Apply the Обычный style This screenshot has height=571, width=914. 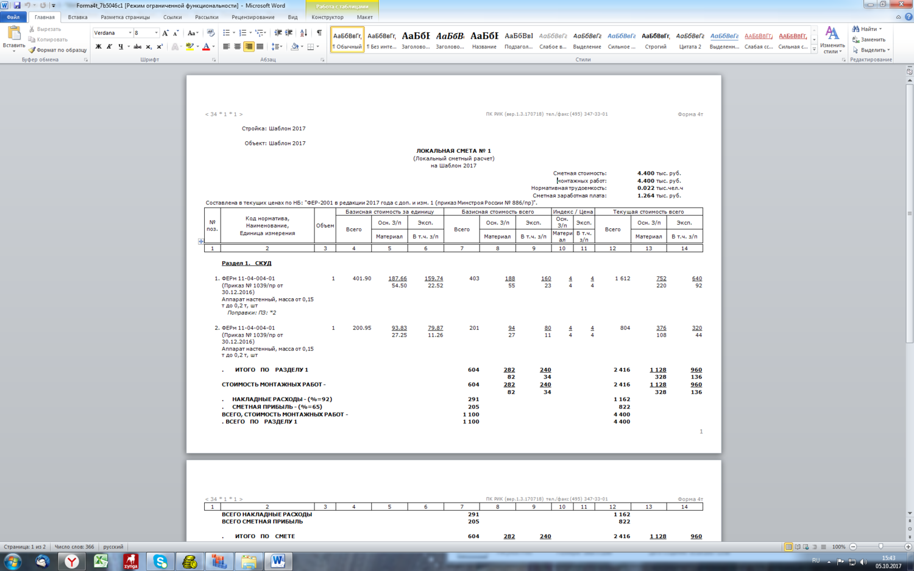pyautogui.click(x=347, y=40)
